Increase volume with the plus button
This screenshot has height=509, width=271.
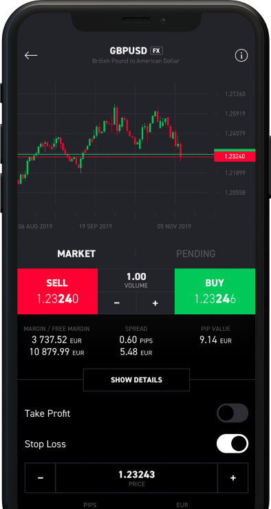(x=155, y=303)
